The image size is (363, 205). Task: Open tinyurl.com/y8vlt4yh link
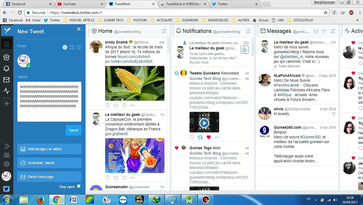click(134, 57)
